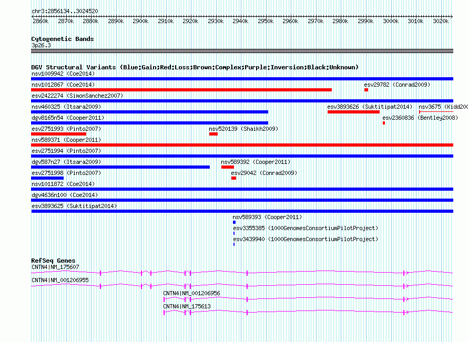Screen dimensions: 468x342
Task: Click the tiny red mark under esv2360836
Action: [384, 123]
